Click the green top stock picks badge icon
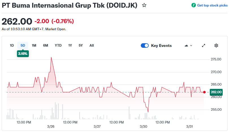229x132 pixels. click(x=193, y=5)
